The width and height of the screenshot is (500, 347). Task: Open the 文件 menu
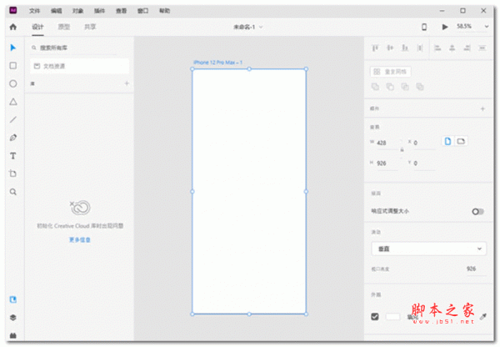point(34,11)
